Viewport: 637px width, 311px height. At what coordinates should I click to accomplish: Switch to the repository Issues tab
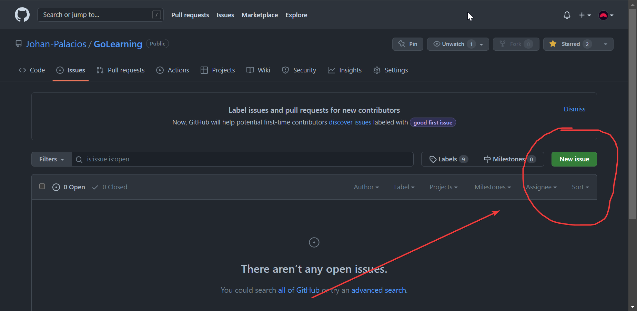(71, 70)
